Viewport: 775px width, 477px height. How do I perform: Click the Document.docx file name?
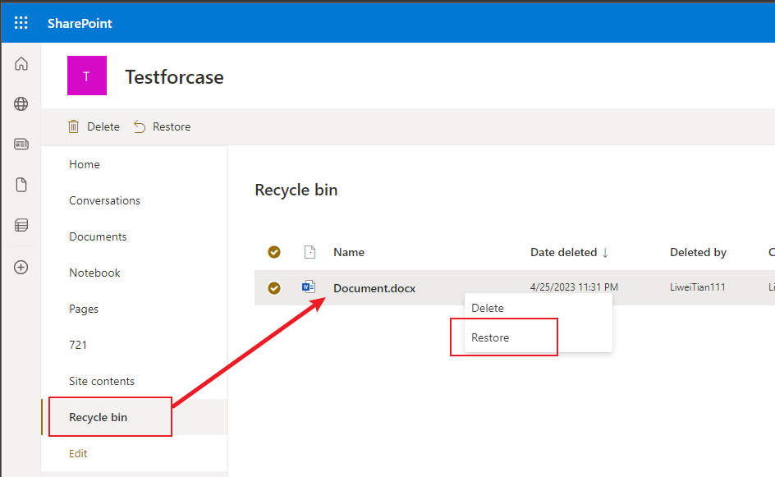click(374, 288)
